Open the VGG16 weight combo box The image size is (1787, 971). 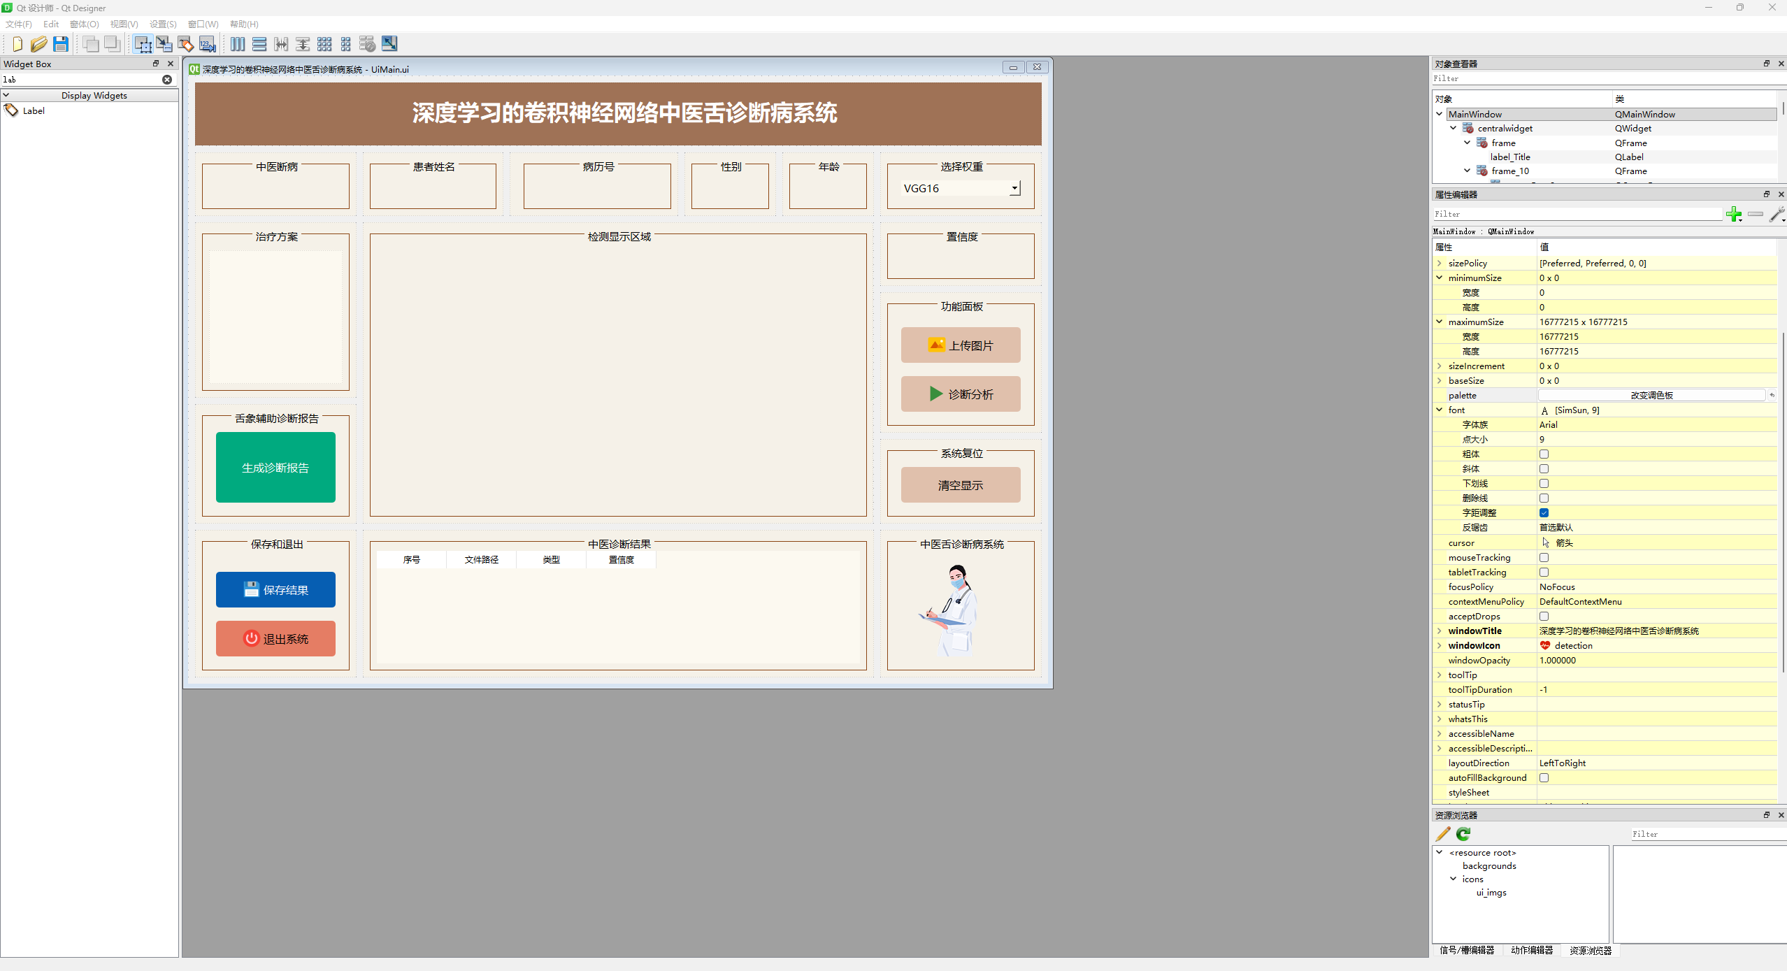click(1014, 188)
